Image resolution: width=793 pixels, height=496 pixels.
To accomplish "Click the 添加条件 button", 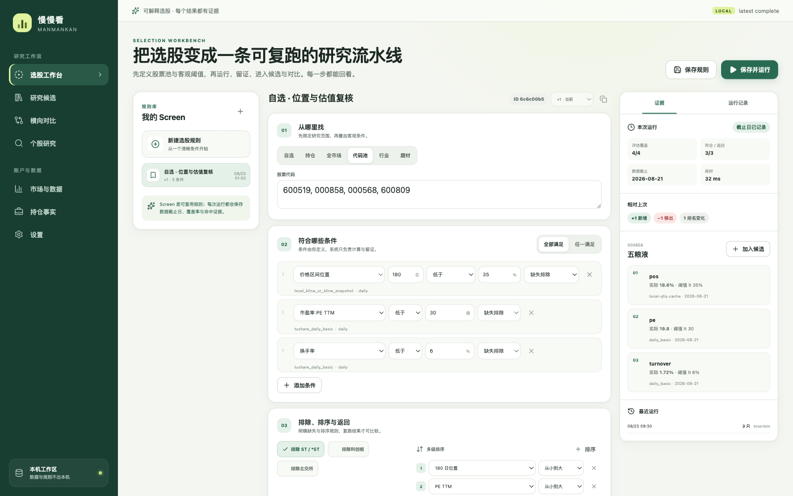I will point(299,385).
